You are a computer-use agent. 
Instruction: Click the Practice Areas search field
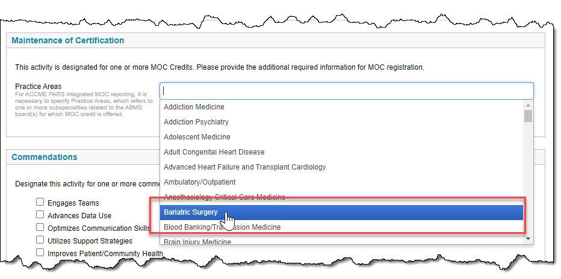346,91
